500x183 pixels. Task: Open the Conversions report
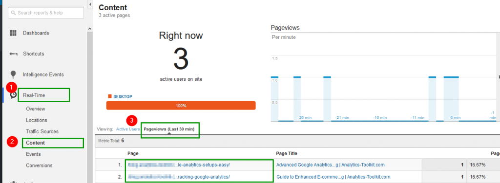pos(39,165)
